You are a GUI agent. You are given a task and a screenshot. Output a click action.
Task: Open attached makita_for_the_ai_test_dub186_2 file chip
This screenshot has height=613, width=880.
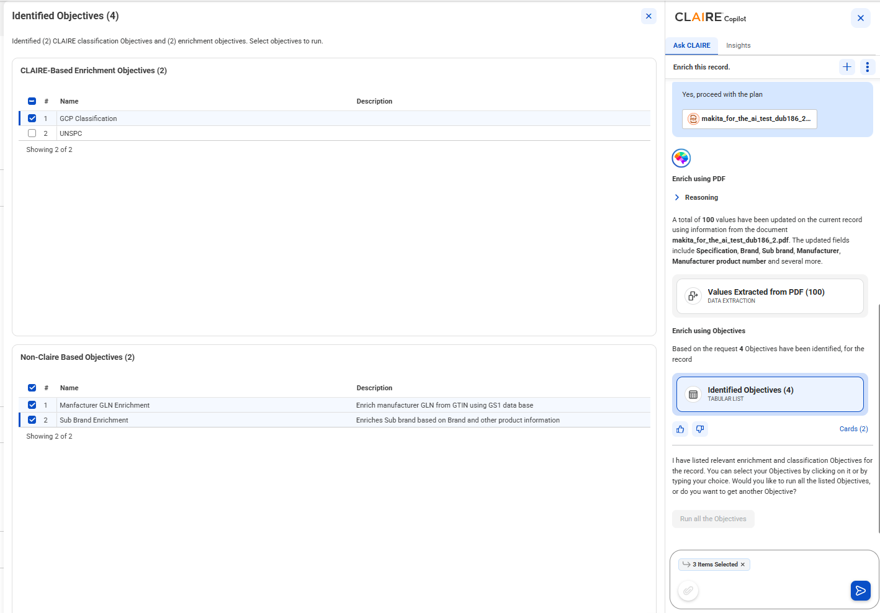[749, 119]
